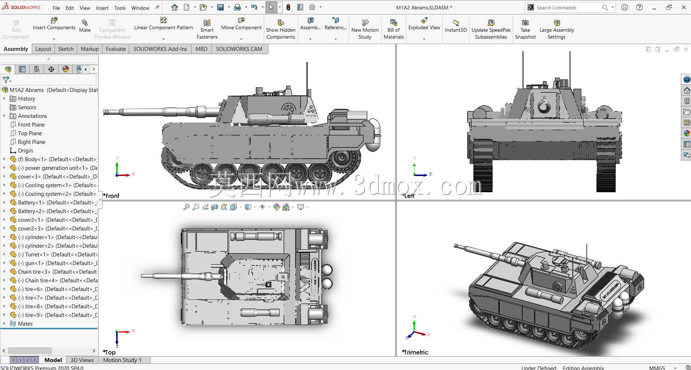Click the Section View icon
This screenshot has height=370, width=691.
(x=215, y=207)
